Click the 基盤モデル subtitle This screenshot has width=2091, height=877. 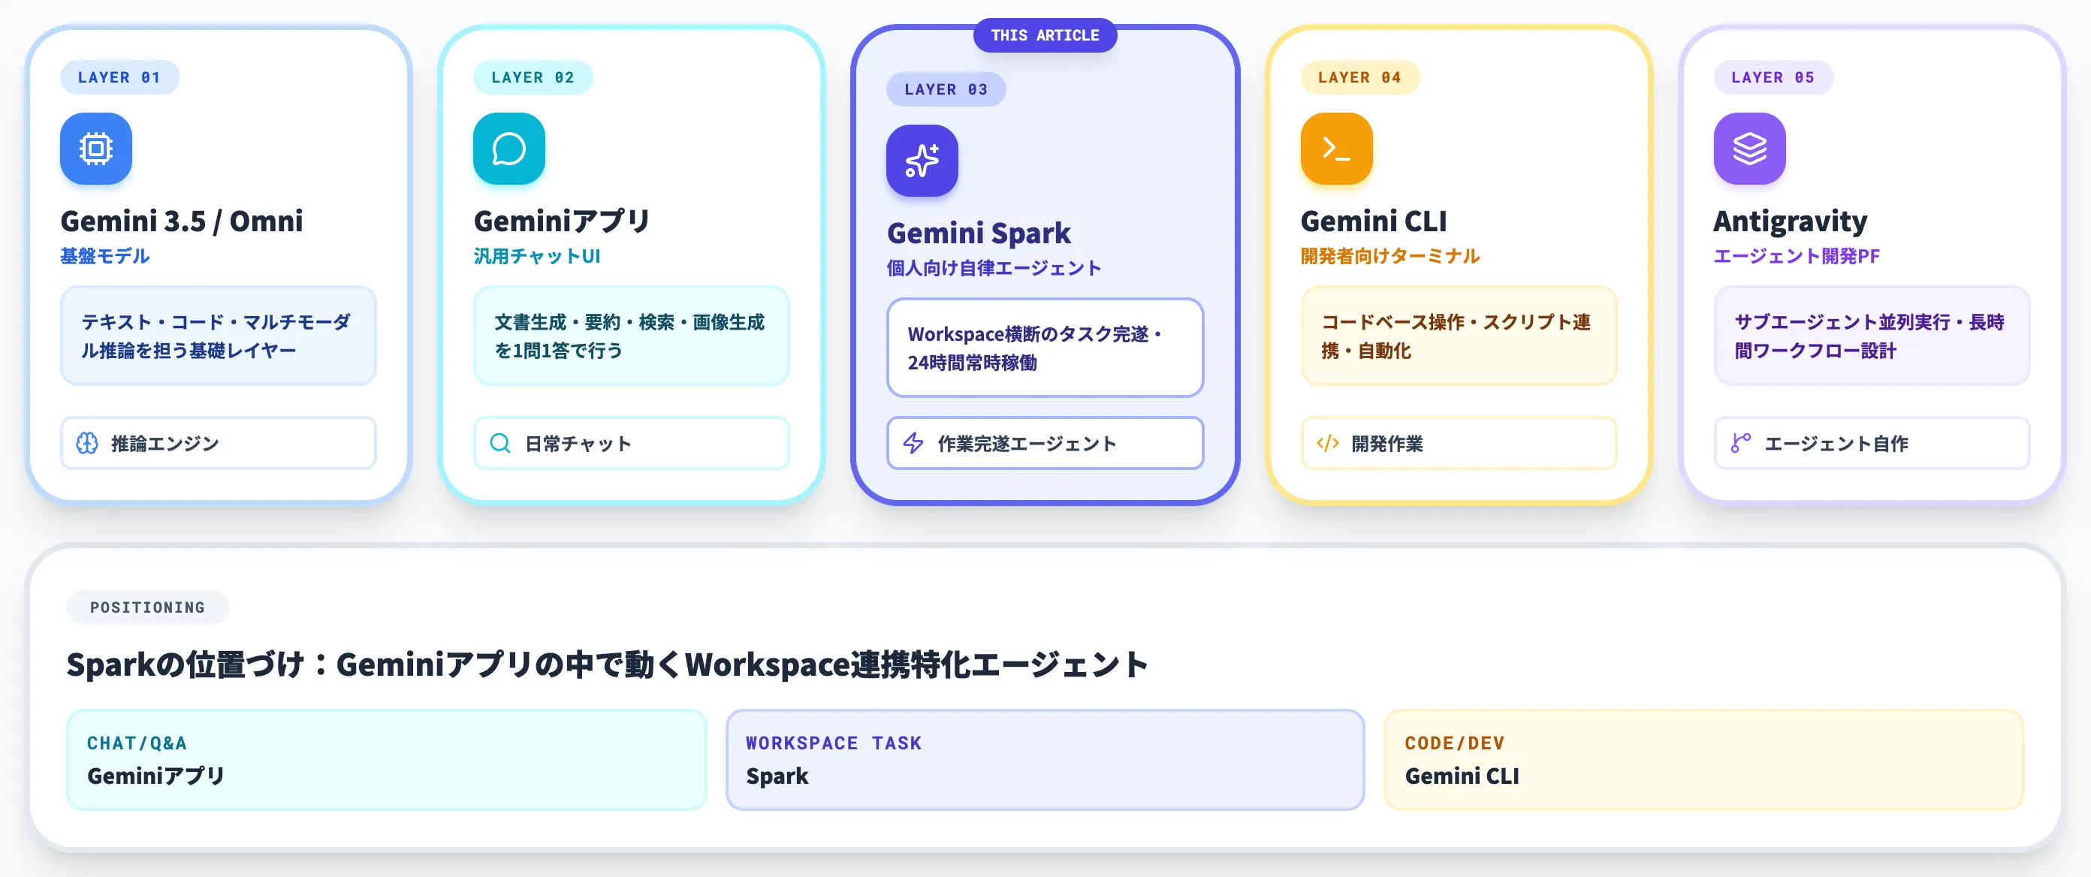[104, 256]
